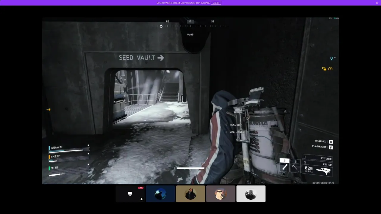
Task: Select the participant with the blue avatar tile
Action: tap(160, 194)
